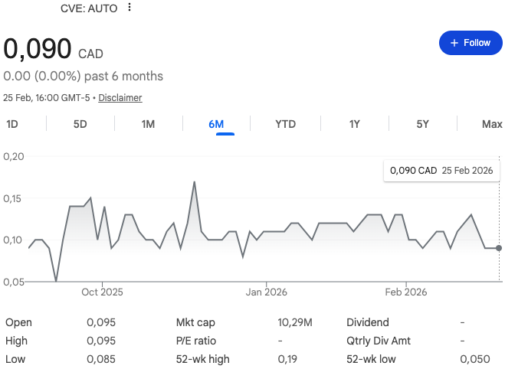Select the 5Y time range
This screenshot has height=369, width=505.
pos(422,124)
